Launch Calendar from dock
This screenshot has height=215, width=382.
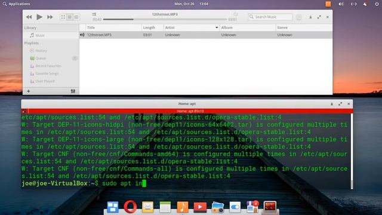coord(165,207)
